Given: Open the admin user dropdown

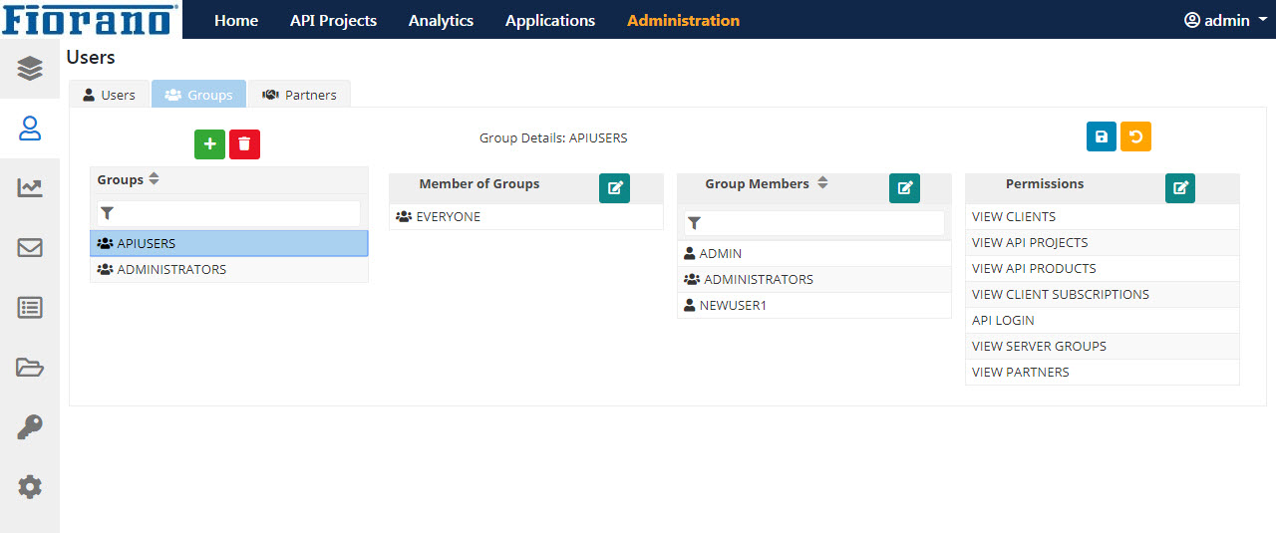Looking at the screenshot, I should (1225, 20).
